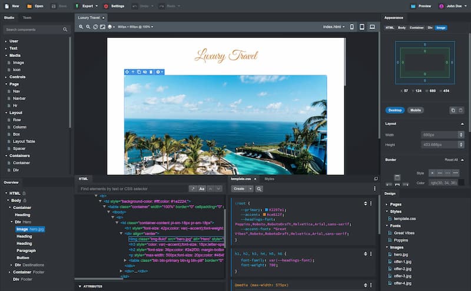Open the canvas size and zoom dropdown
471x291 pixels.
[x=135, y=27]
